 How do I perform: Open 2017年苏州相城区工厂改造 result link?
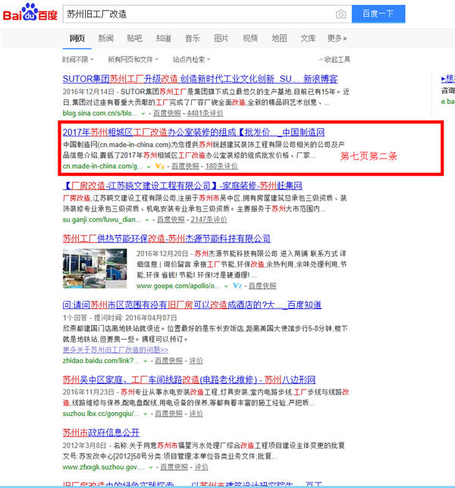point(193,133)
